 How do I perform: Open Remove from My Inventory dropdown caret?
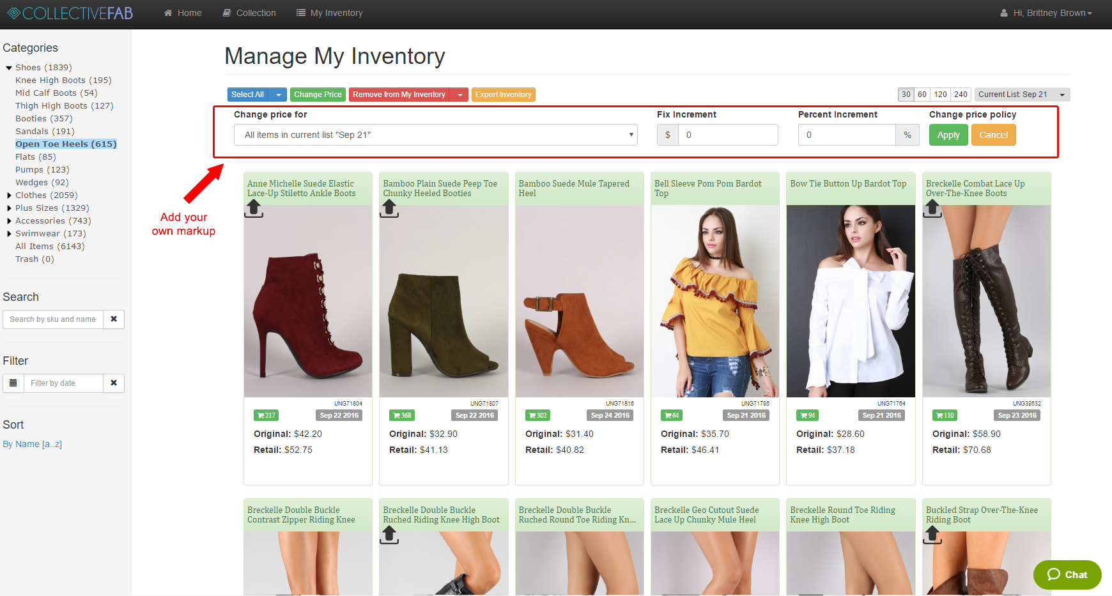point(459,95)
